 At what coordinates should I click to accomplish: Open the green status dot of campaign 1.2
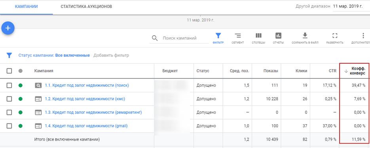21,99
